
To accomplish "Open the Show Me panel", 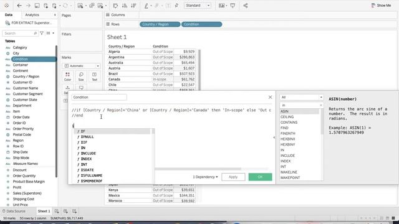I will (x=381, y=6).
